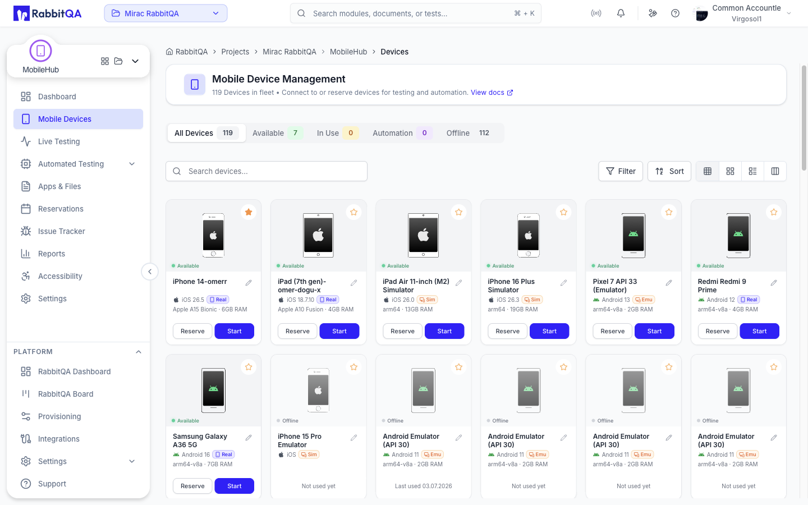
Task: Collapse the sidebar with the chevron handle
Action: 149,272
